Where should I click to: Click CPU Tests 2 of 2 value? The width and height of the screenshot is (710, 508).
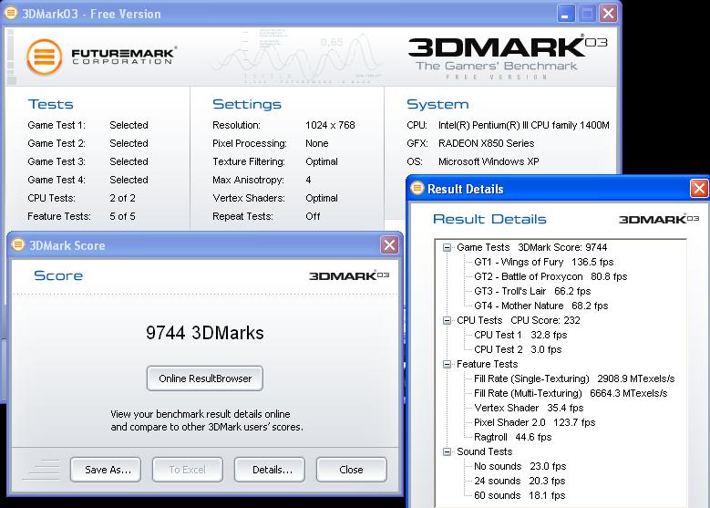click(x=122, y=199)
